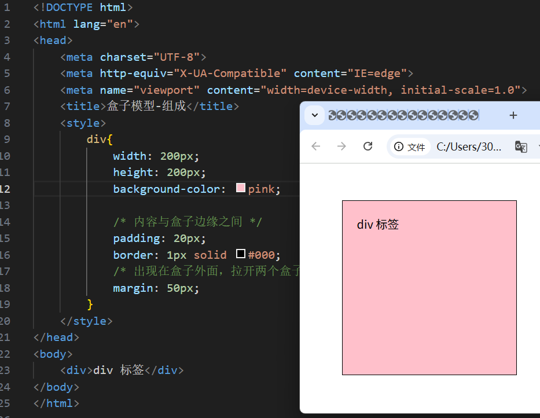Click line number 12 in gutter
The width and height of the screenshot is (540, 418).
[x=5, y=189]
